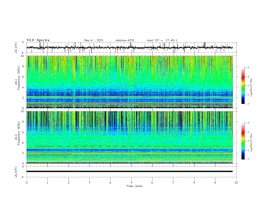
Task: Click the '-3' label on upper colorbar
Action: click(x=248, y=67)
